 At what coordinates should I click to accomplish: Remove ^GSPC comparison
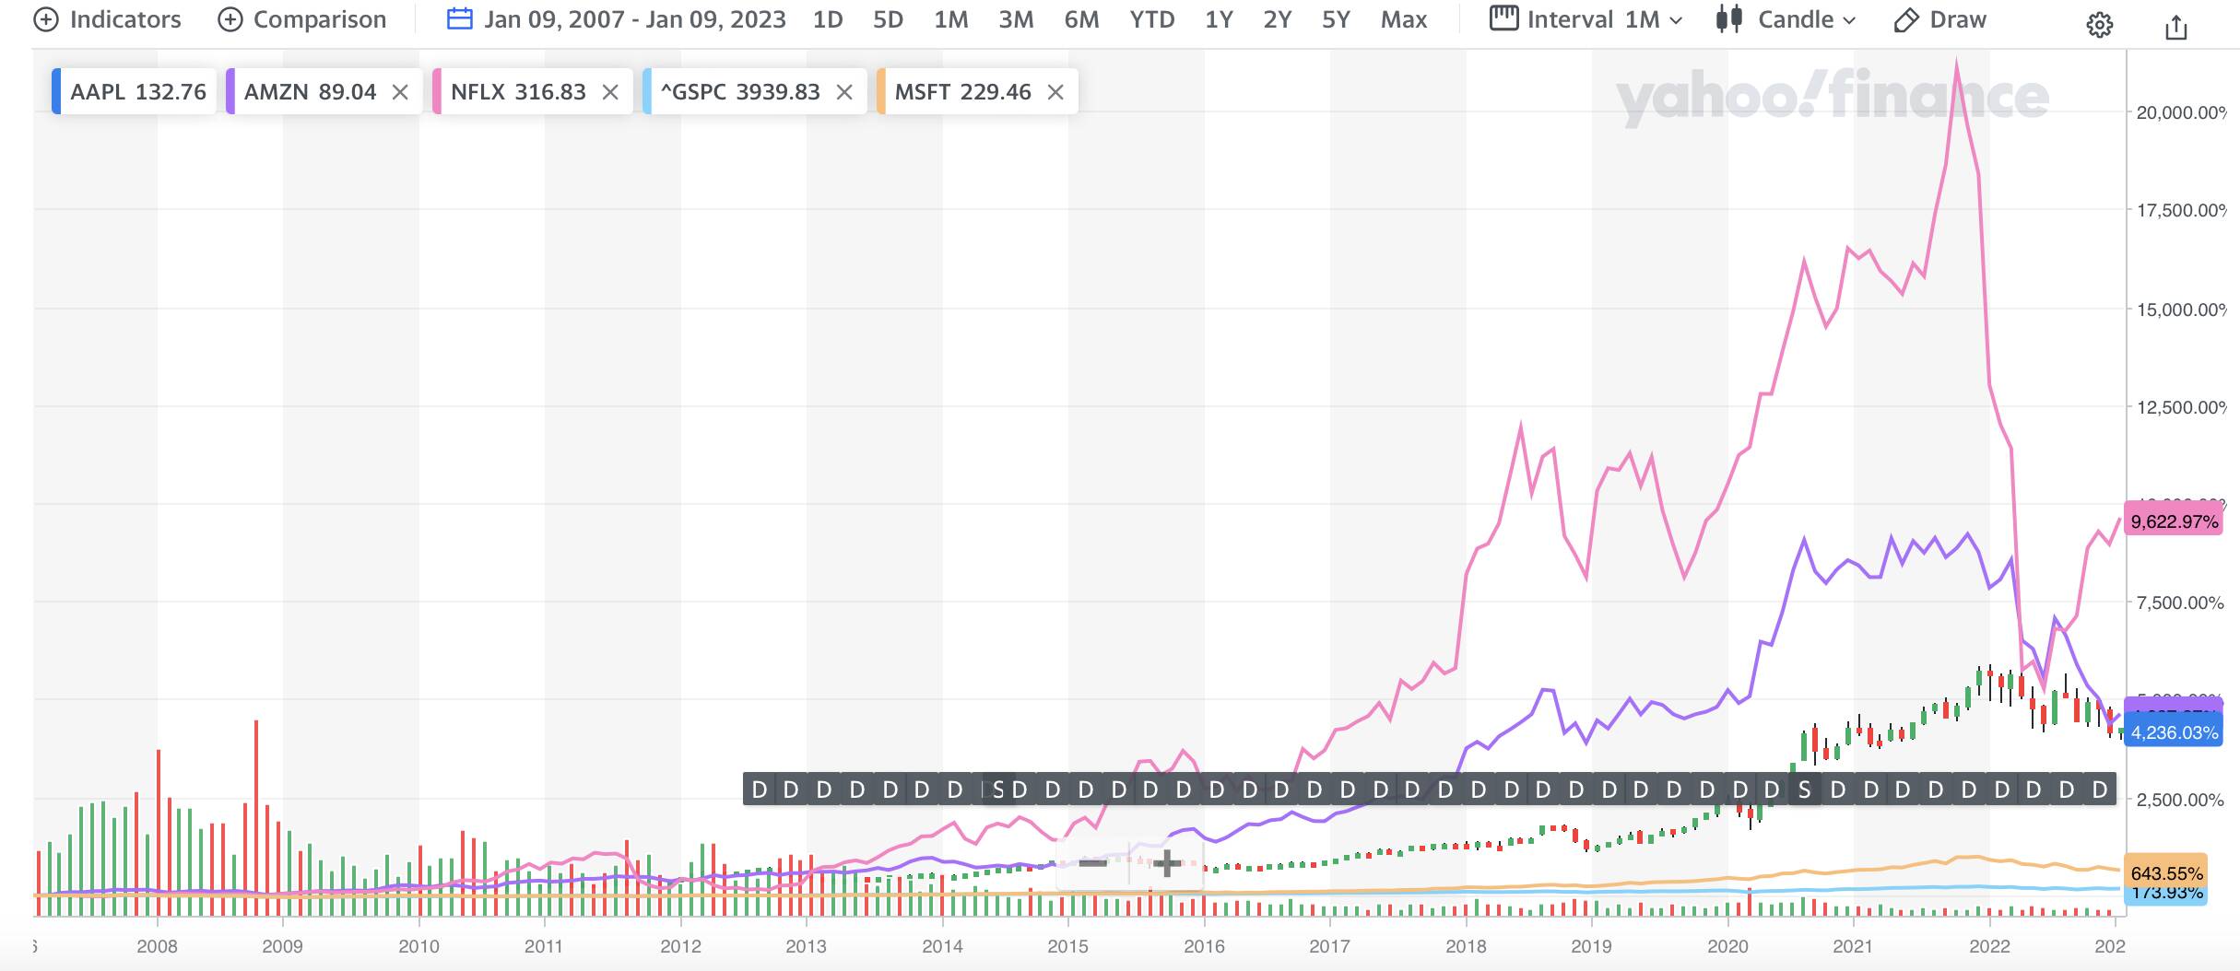(844, 92)
